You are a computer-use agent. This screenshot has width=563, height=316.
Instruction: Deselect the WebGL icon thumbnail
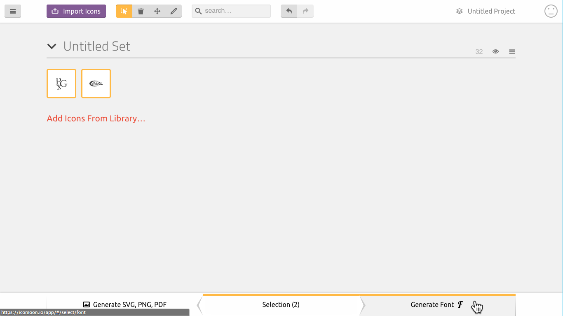coord(96,84)
